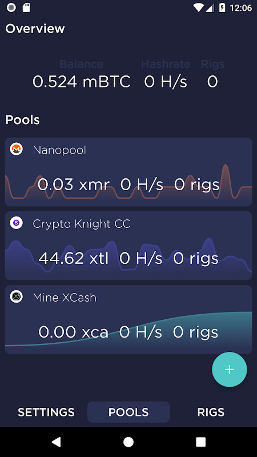Tap the 44.62 xtl balance
This screenshot has width=257, height=457.
tap(73, 258)
